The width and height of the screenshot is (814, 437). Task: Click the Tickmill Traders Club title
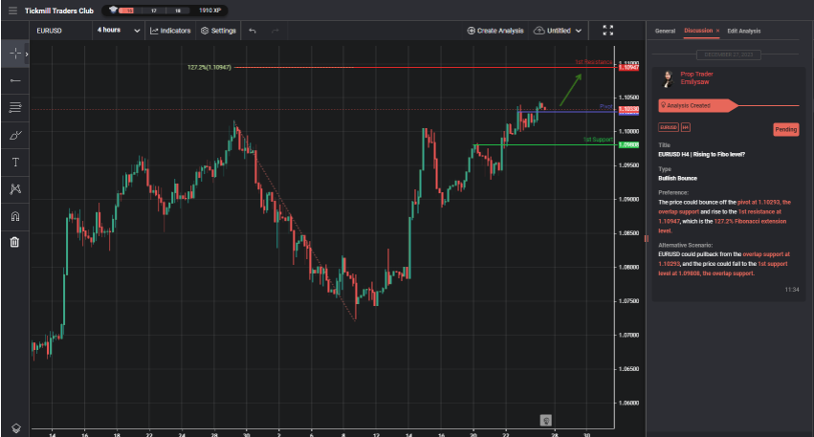(59, 11)
